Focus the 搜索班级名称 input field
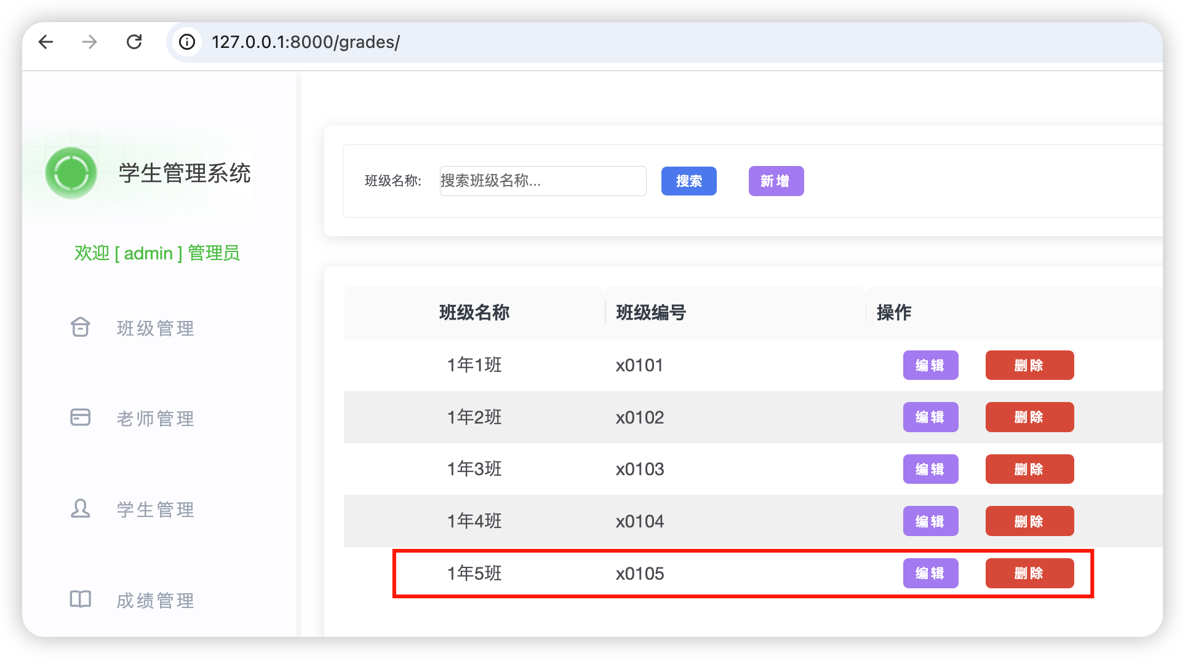 pyautogui.click(x=543, y=181)
